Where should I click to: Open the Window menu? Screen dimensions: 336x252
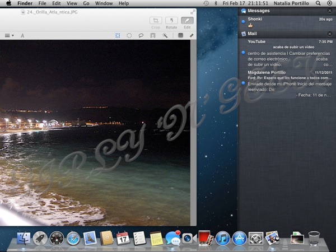[104, 3]
